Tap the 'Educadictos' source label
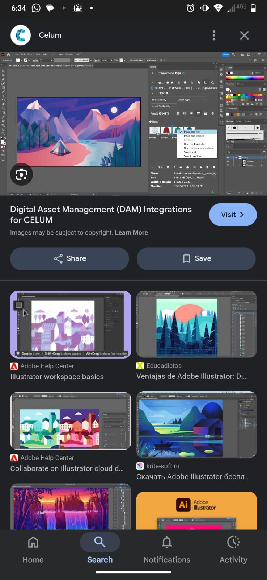267x580 pixels. click(164, 365)
